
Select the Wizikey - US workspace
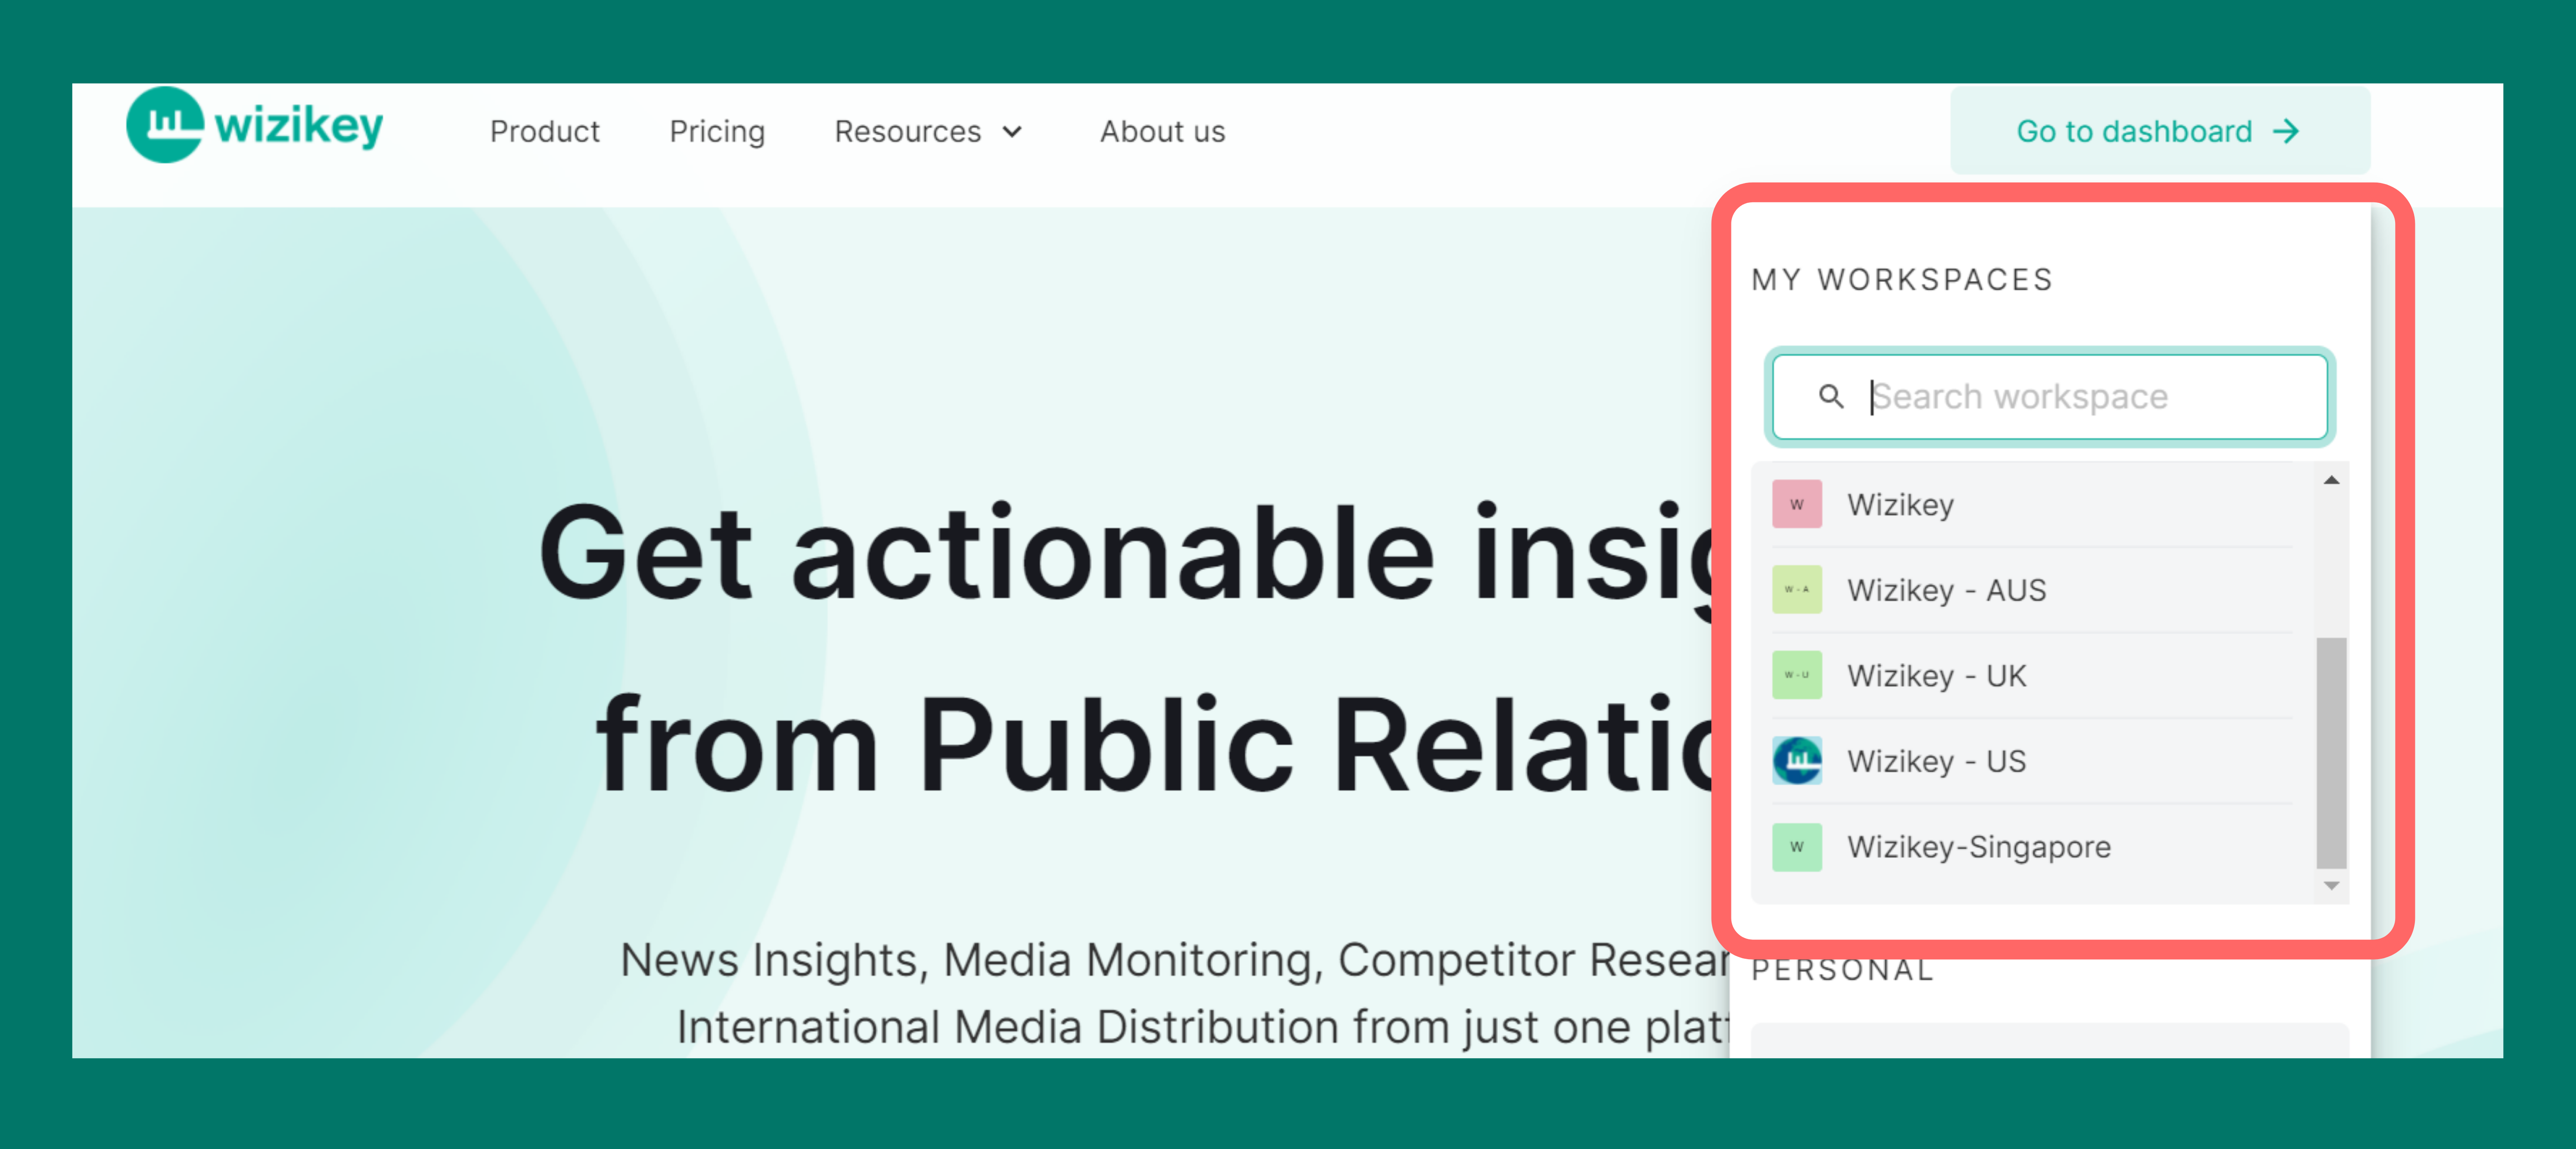(2032, 762)
